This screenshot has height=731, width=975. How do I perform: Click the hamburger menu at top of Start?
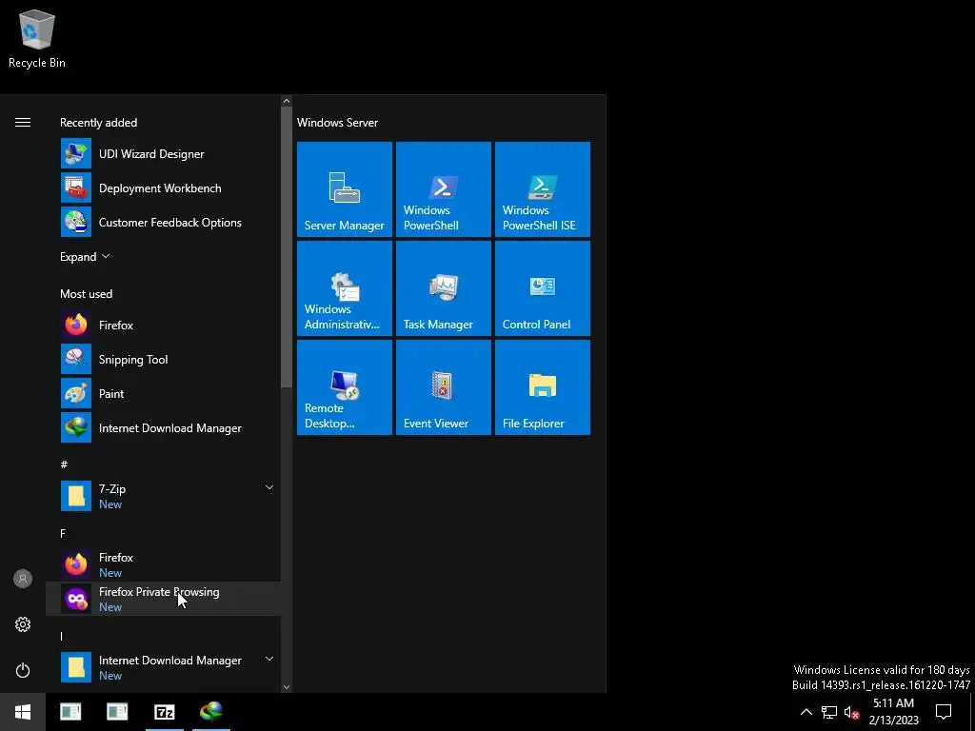click(23, 123)
